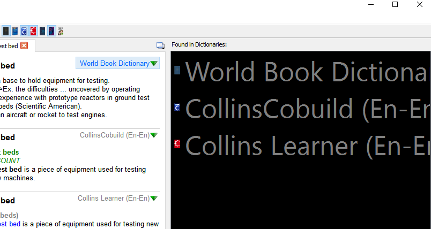Image resolution: width=431 pixels, height=229 pixels.
Task: Collapse the CollinsCobuild (En-En) article arrow
Action: point(154,135)
